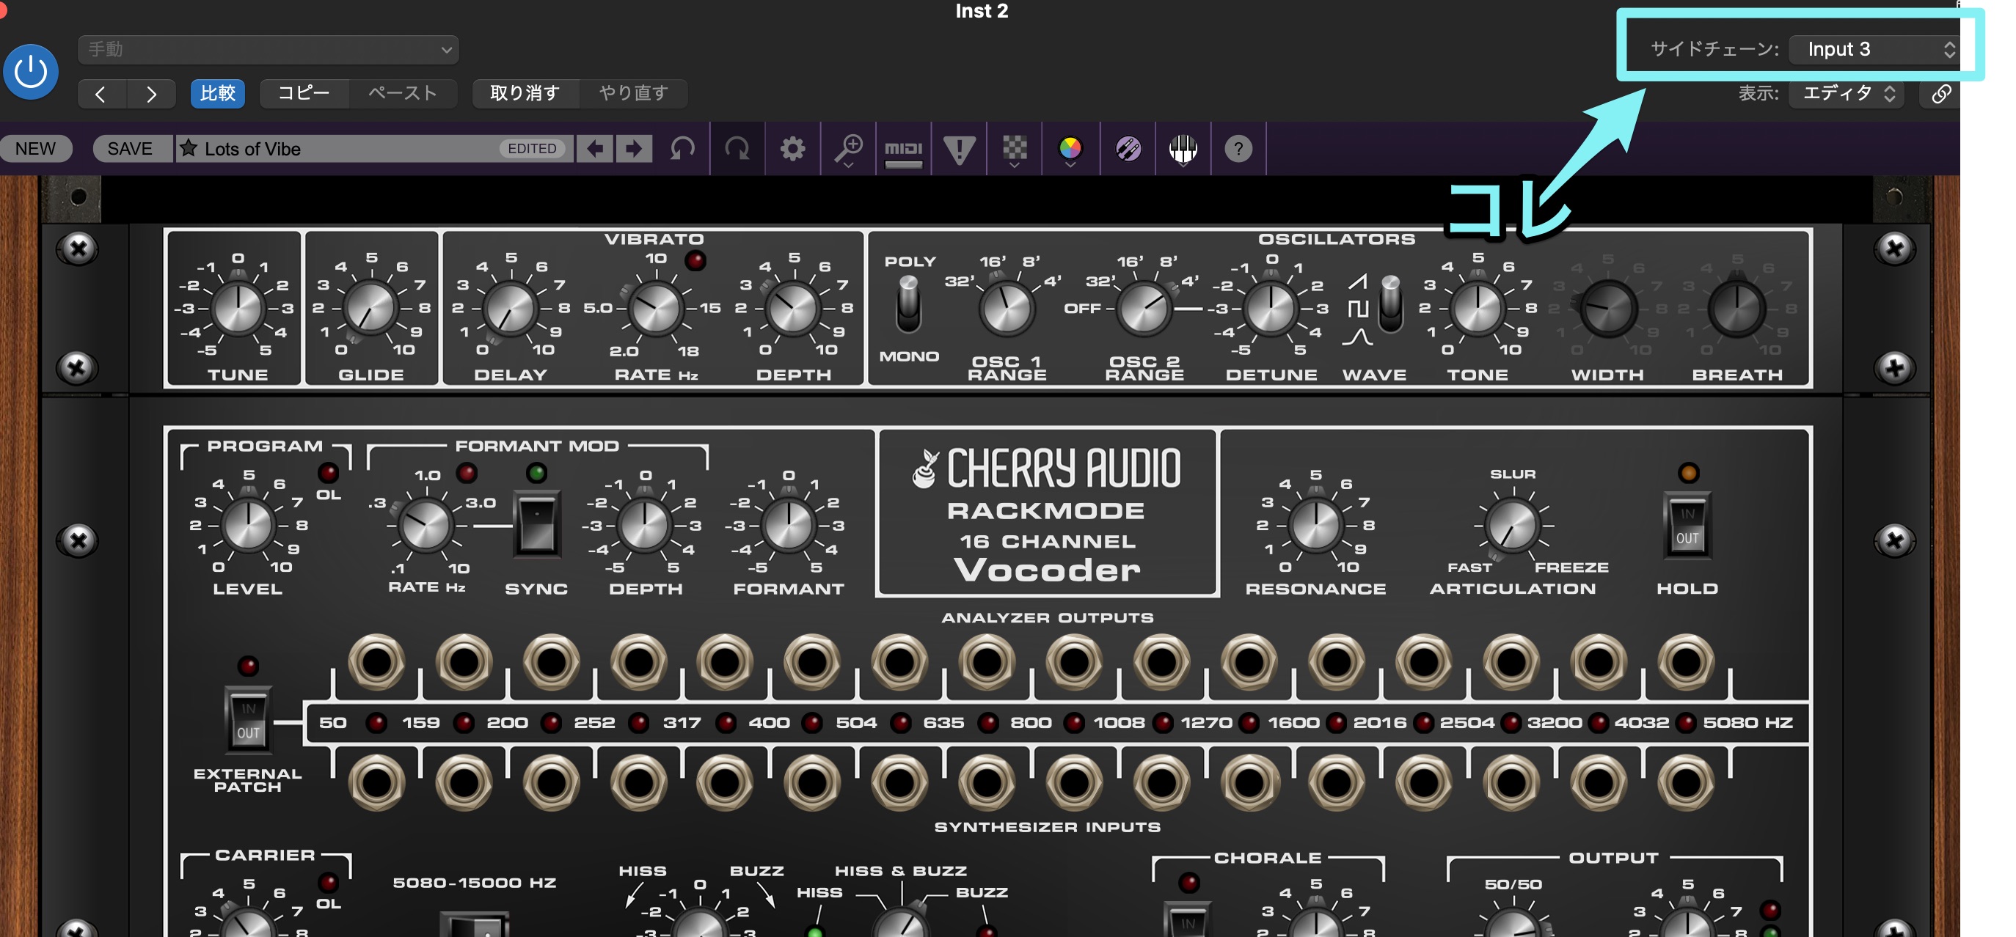The width and height of the screenshot is (2016, 937).
Task: Click the コピー copy button
Action: coord(304,94)
